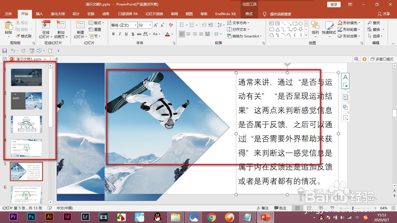Toggle strikethrough abc formatting
The height and width of the screenshot is (223, 397).
pos(140,34)
